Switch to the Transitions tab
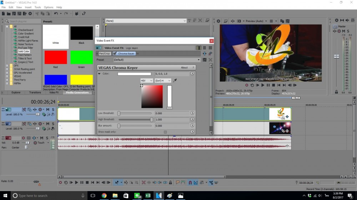Image resolution: width=357 pixels, height=200 pixels. click(x=35, y=93)
